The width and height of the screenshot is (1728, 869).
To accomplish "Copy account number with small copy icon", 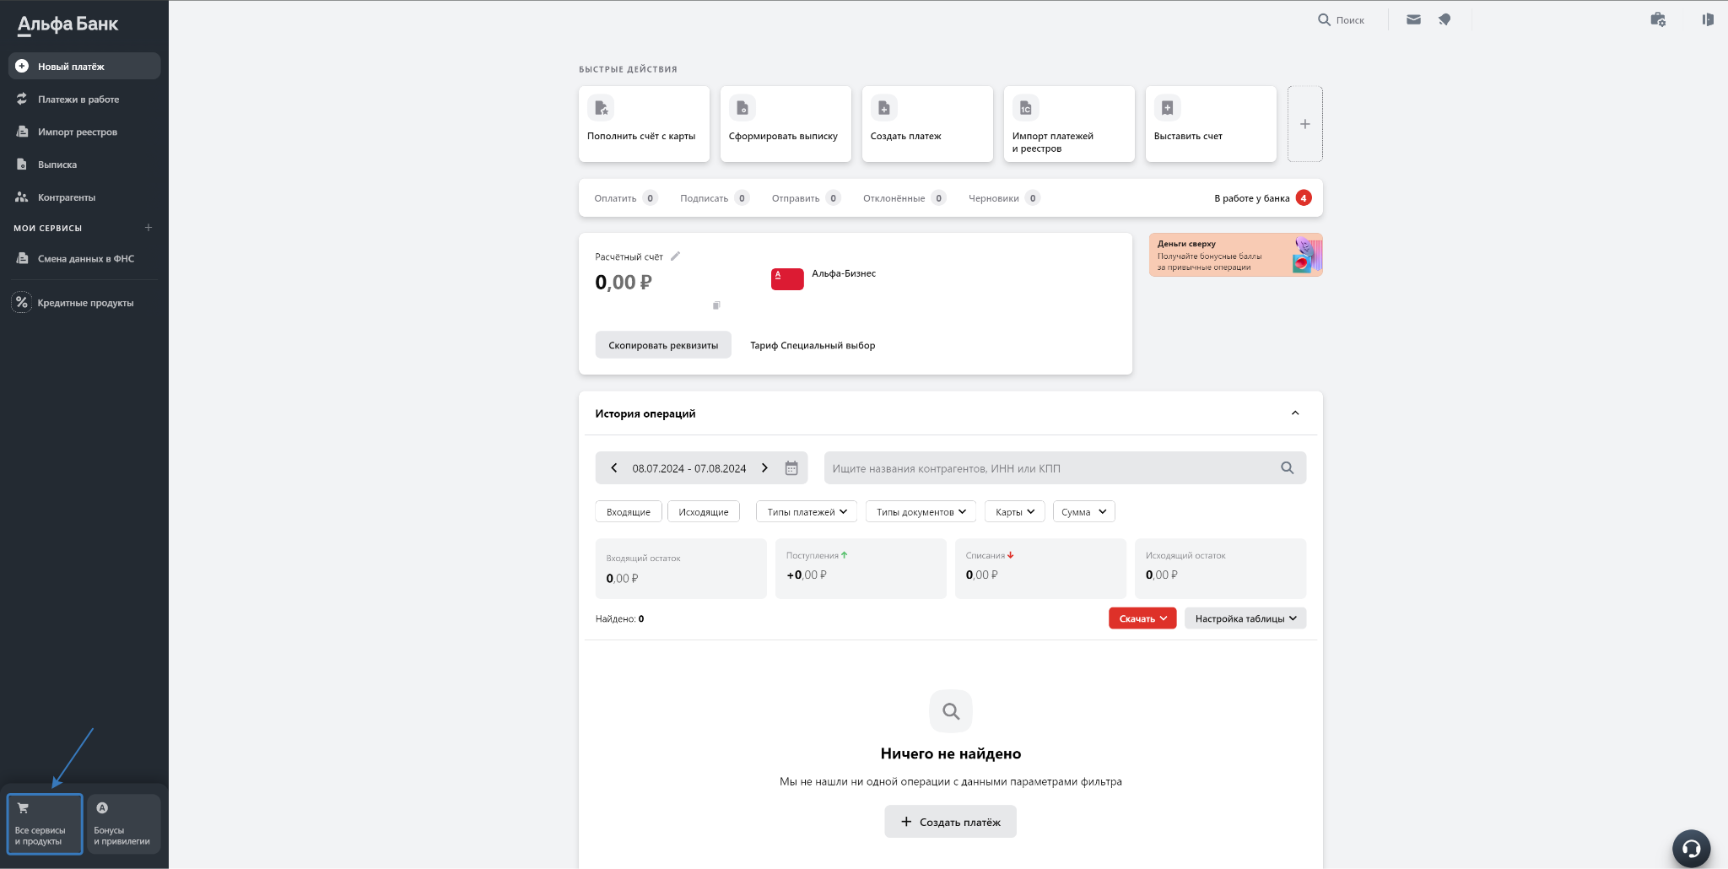I will click(x=716, y=305).
